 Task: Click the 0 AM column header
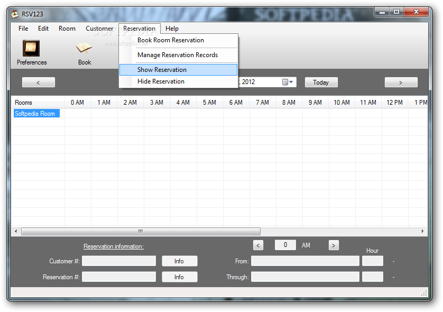pos(77,102)
